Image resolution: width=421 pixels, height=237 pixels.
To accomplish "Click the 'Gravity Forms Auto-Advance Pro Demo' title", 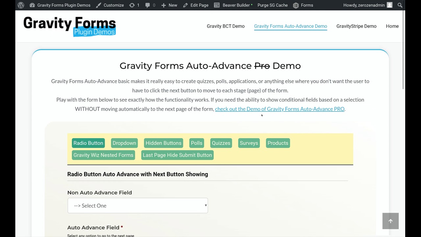I will coord(210,66).
